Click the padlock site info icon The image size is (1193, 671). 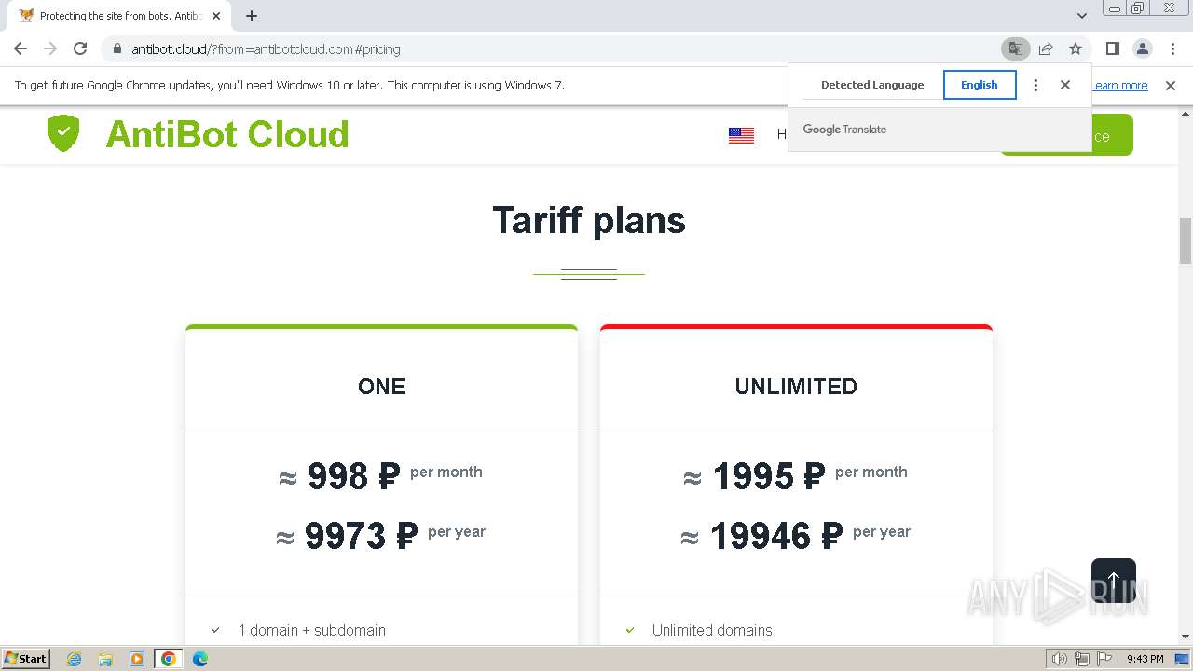pos(117,49)
